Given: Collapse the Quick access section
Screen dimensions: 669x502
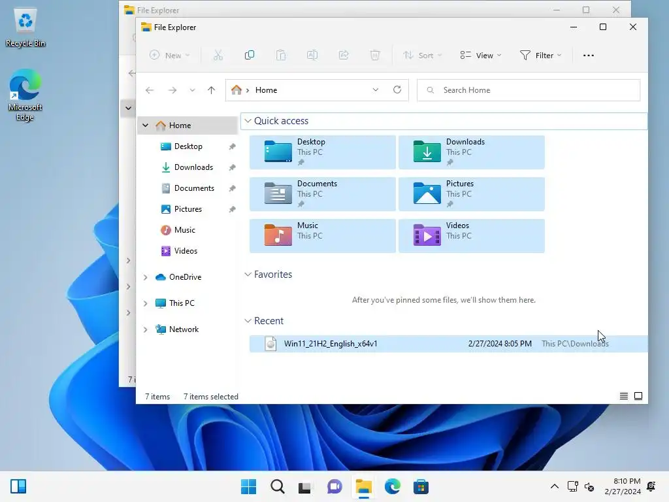Looking at the screenshot, I should (x=248, y=121).
